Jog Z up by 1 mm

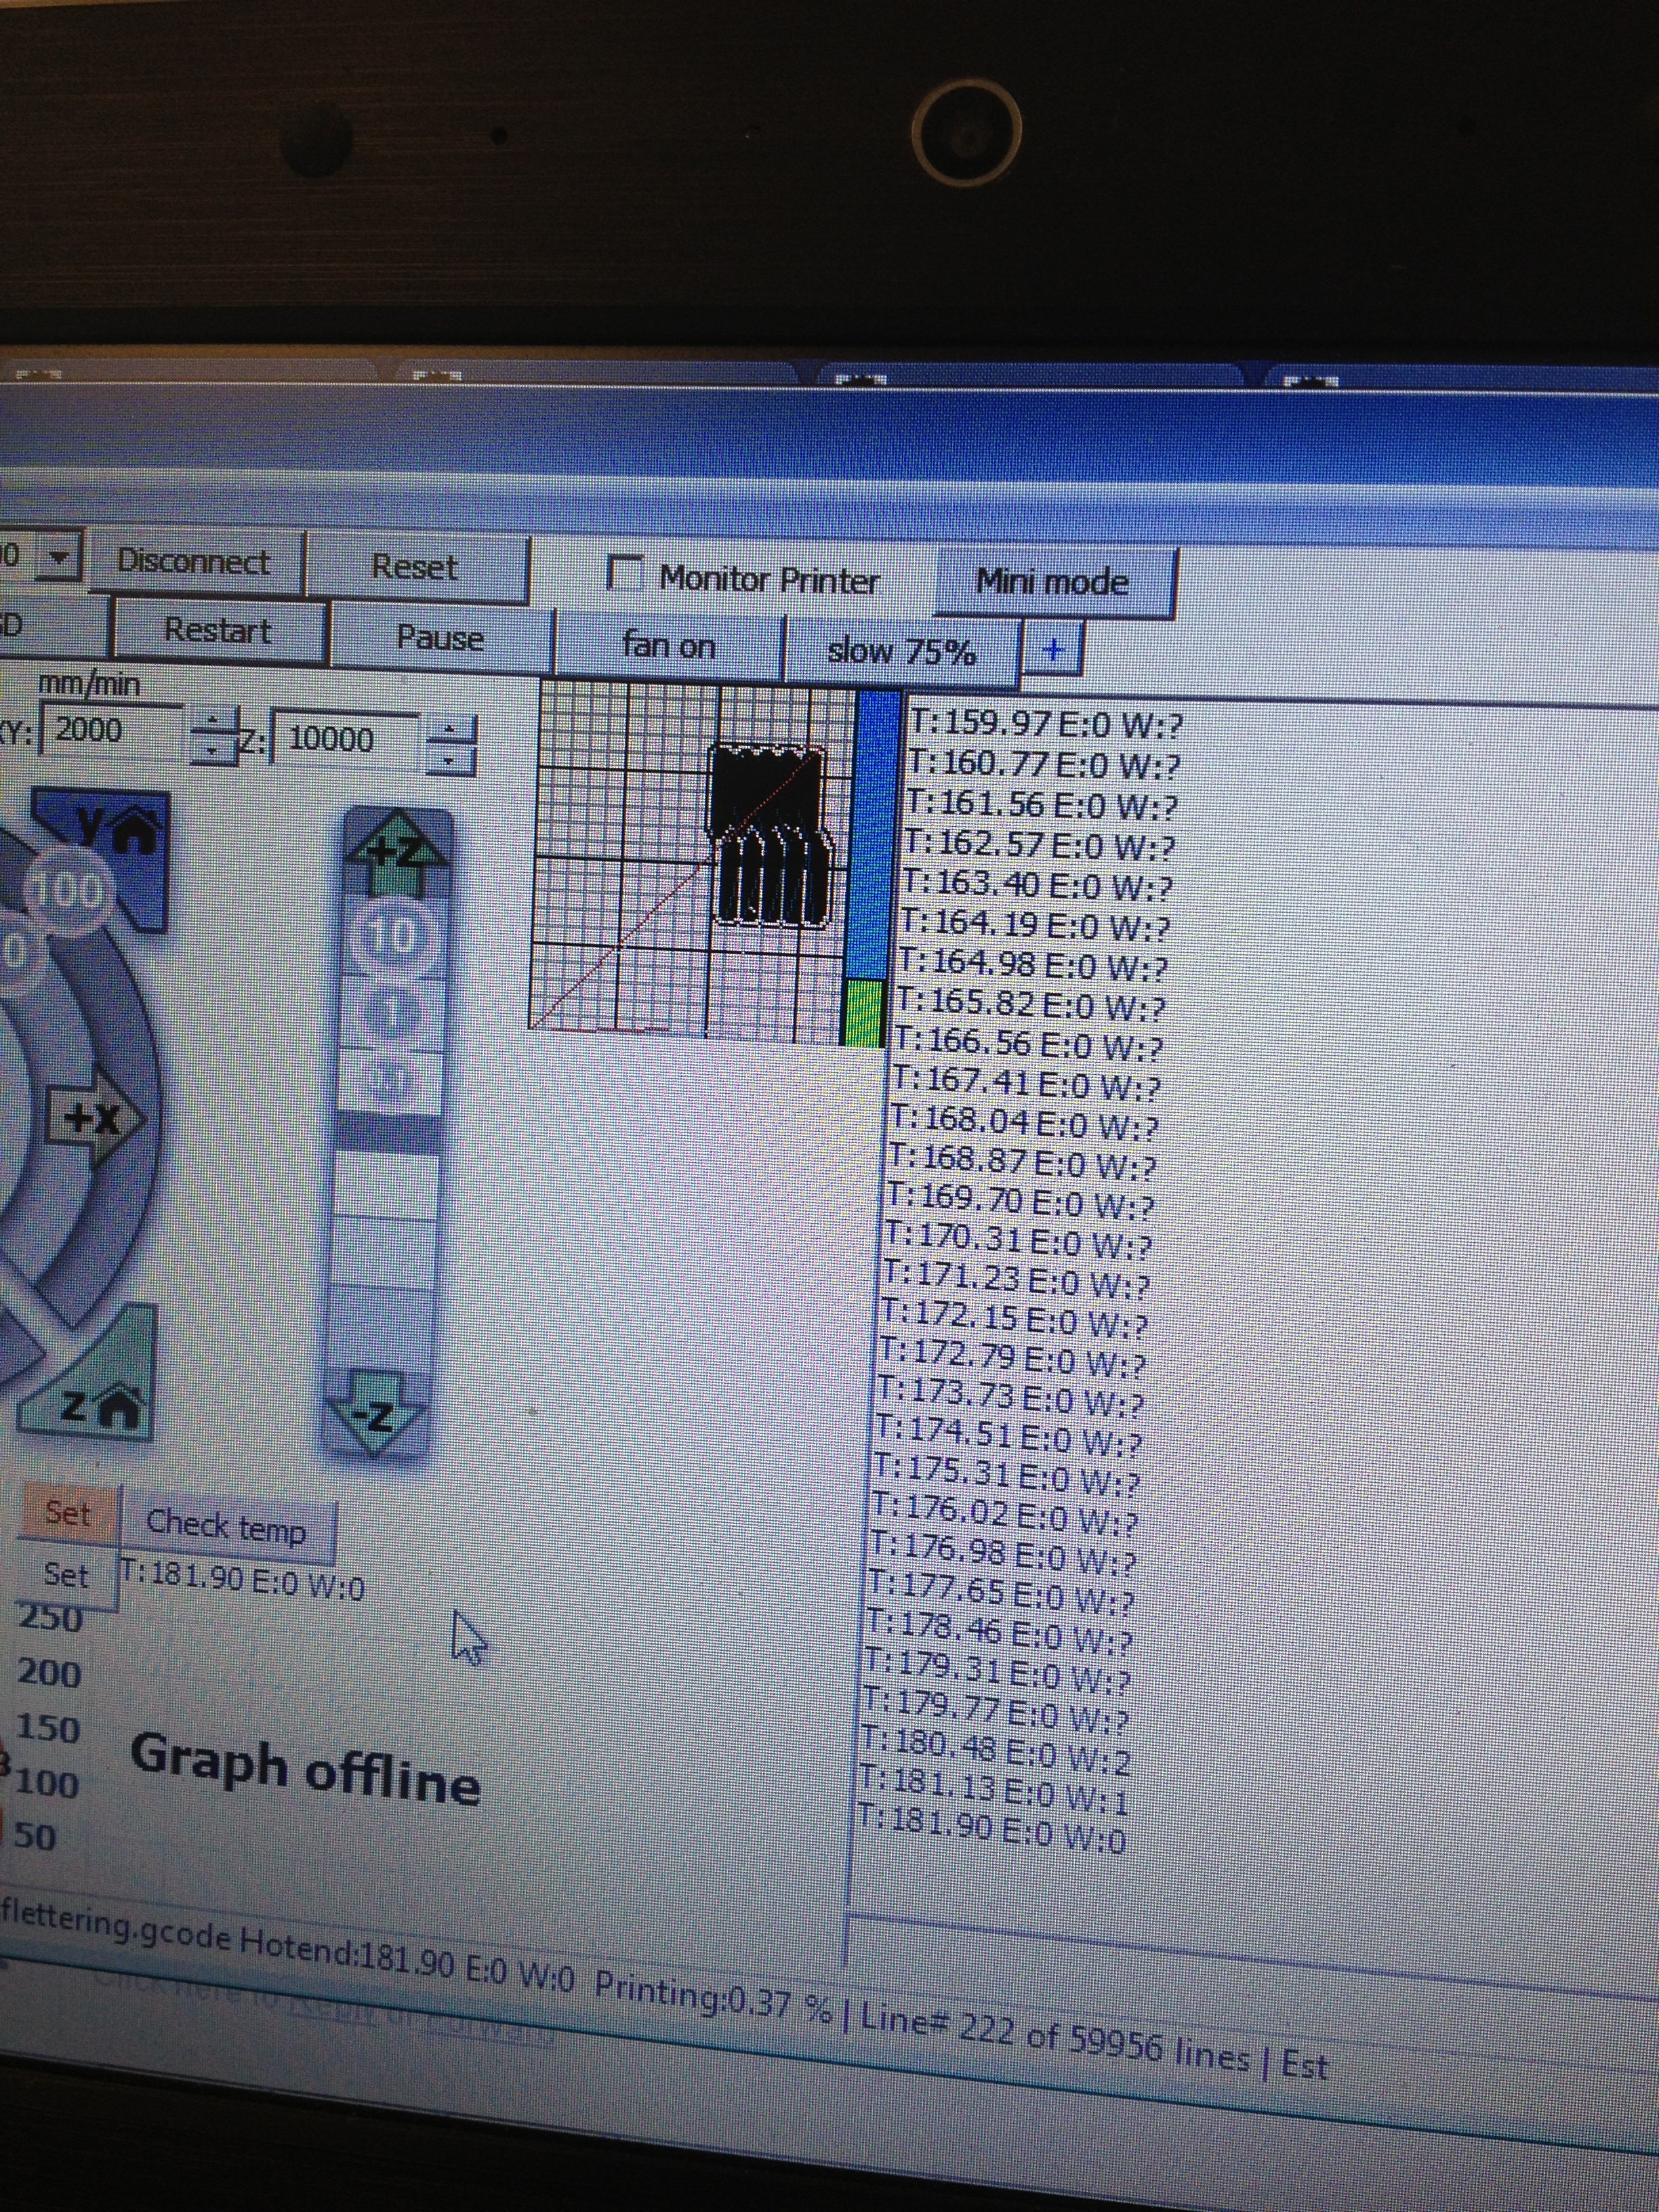point(391,1013)
